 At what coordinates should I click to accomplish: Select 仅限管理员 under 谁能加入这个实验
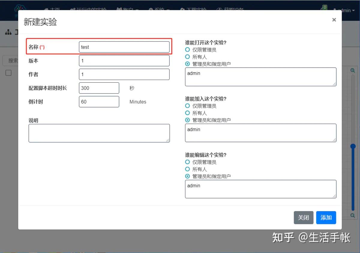[x=187, y=106]
